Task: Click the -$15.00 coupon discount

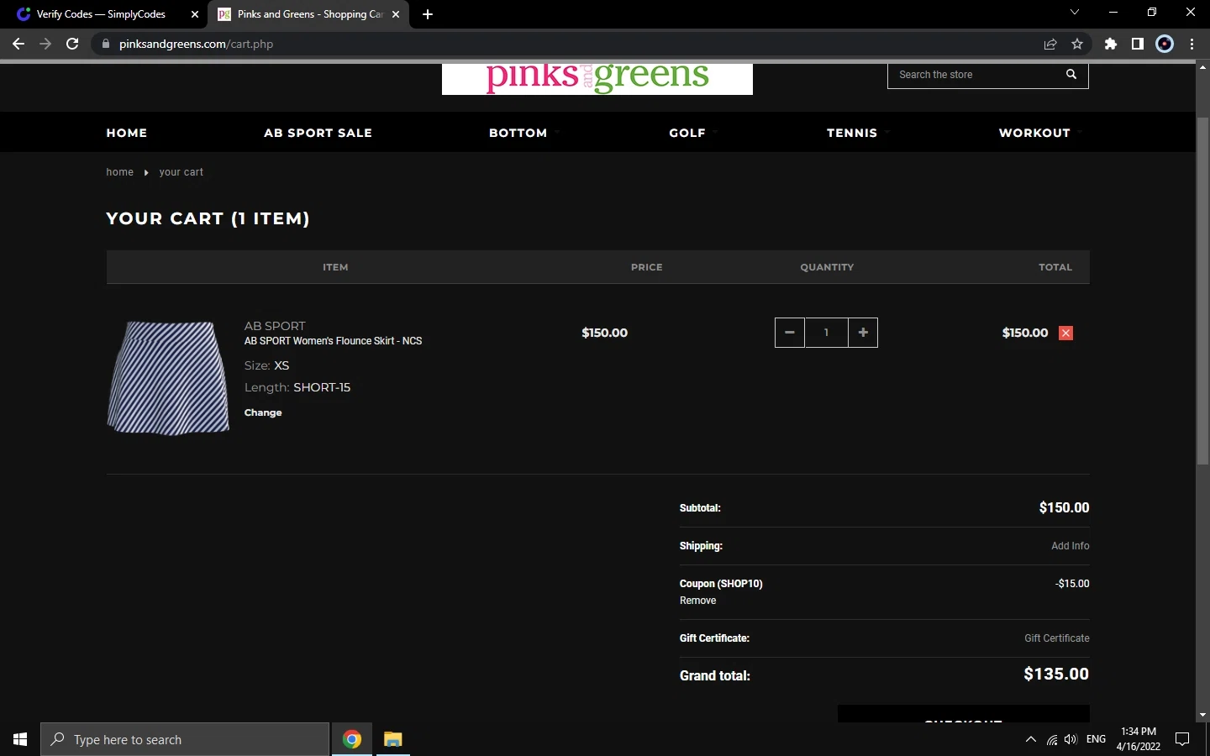Action: 1072,584
